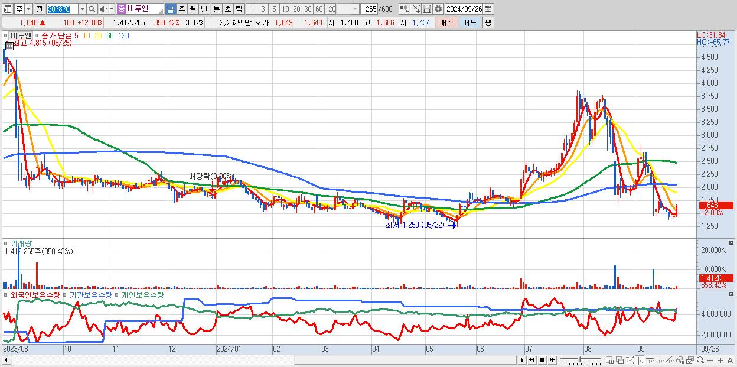
Task: Select the 월 monthly period toggle
Action: 193,9
